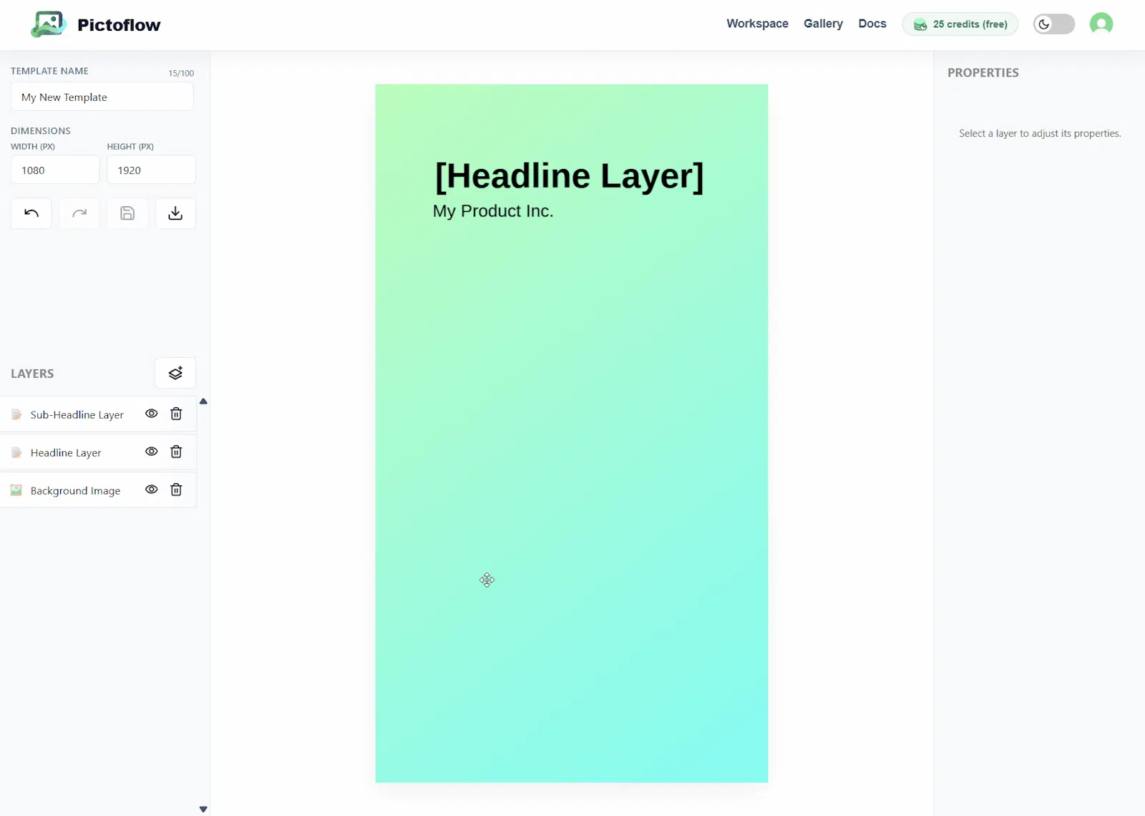This screenshot has height=816, width=1145.
Task: Open the Gallery page
Action: [x=823, y=24]
